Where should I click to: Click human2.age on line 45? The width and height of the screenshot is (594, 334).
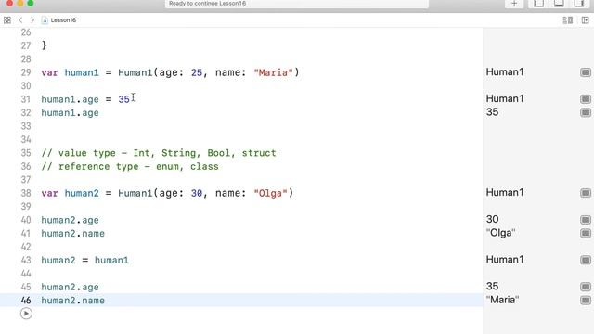click(71, 287)
